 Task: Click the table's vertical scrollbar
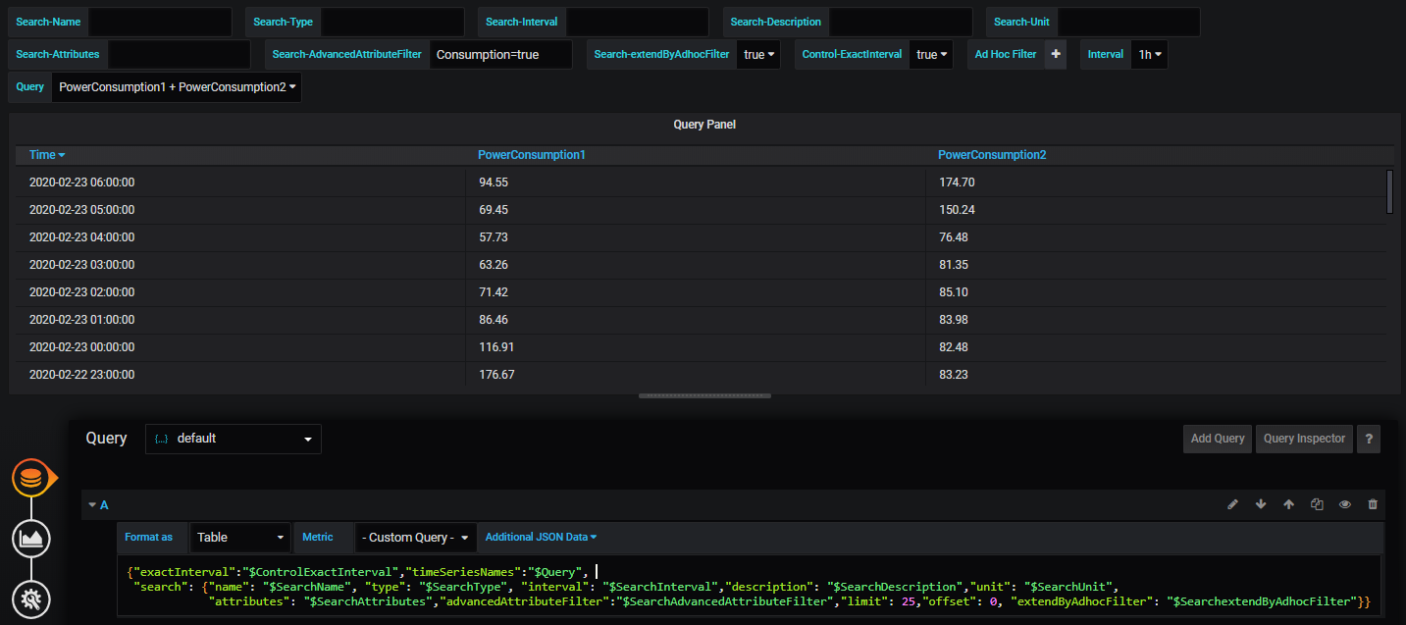tap(1389, 190)
